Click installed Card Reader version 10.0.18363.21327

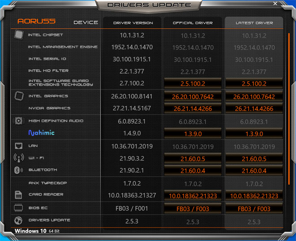click(132, 195)
